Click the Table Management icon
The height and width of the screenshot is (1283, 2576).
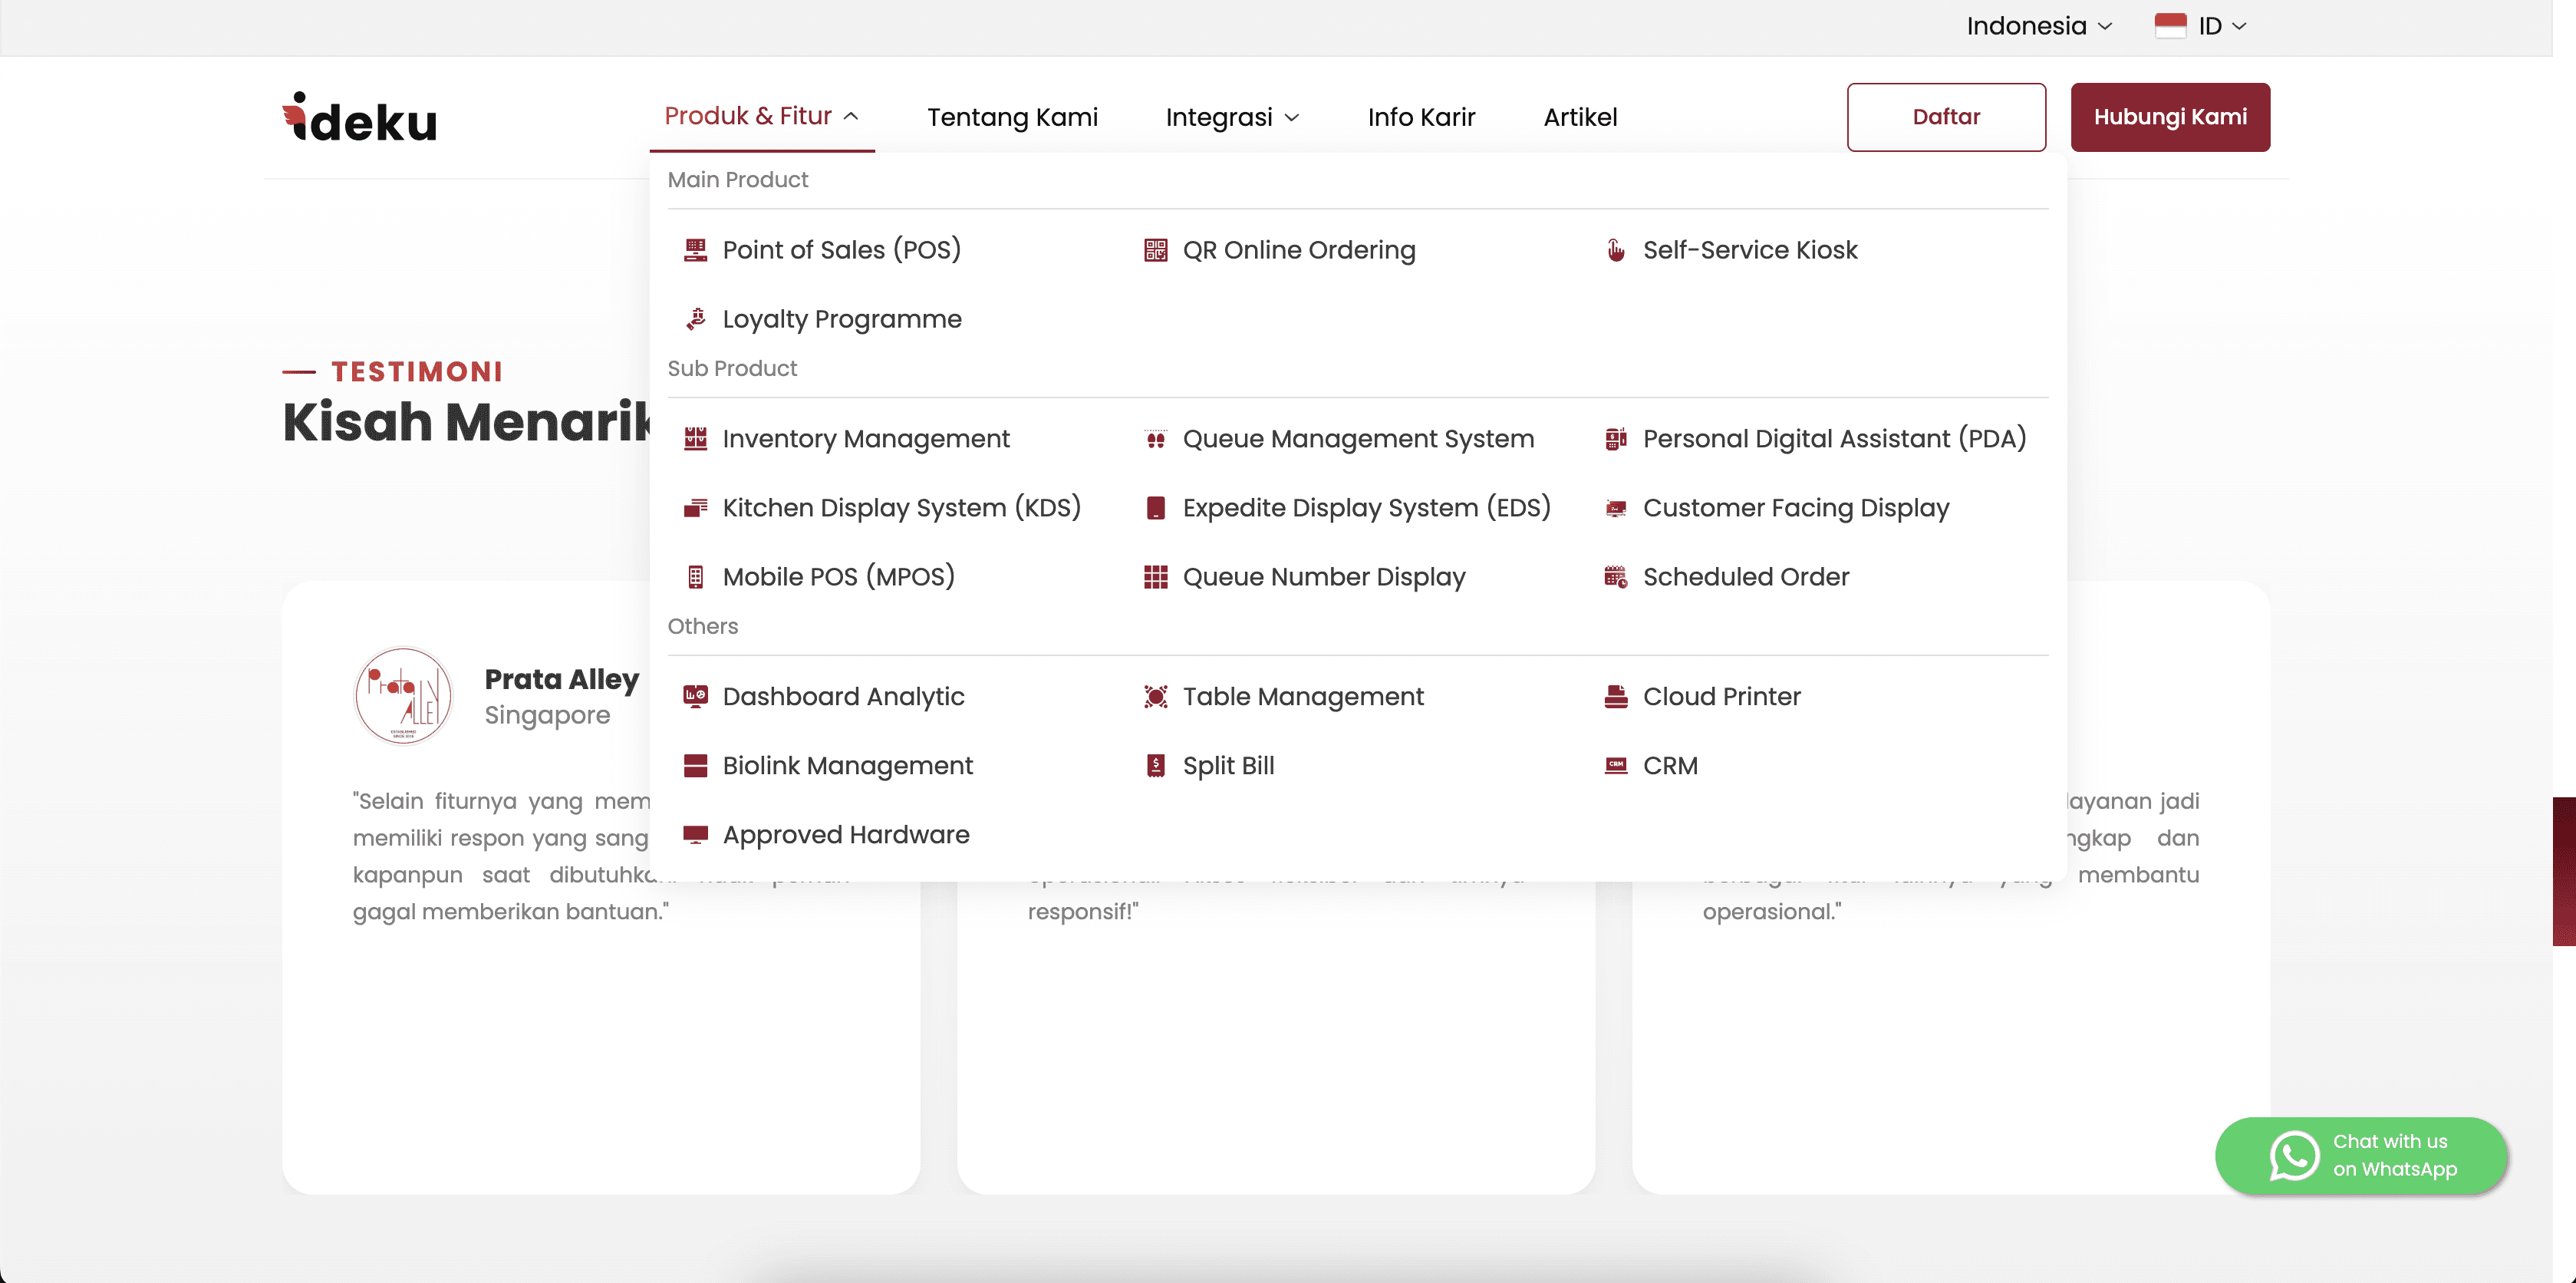point(1155,697)
